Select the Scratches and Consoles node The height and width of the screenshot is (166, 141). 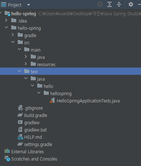pos(34,159)
